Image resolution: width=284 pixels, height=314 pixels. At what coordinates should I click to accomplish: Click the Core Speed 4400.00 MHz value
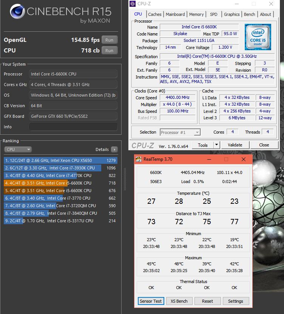coord(177,97)
